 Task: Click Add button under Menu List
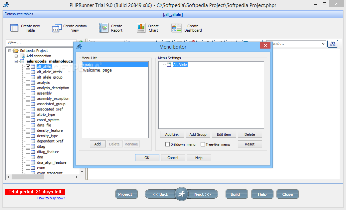coord(97,144)
